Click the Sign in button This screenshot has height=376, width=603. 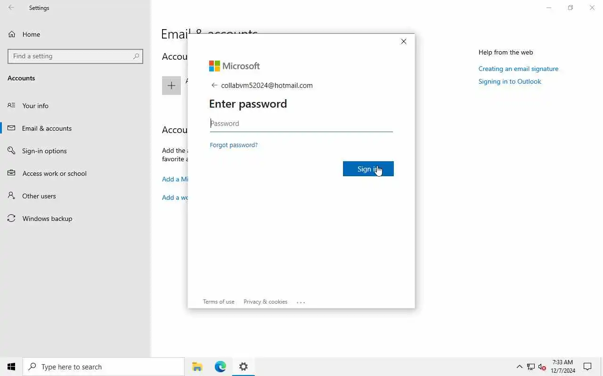point(368,169)
